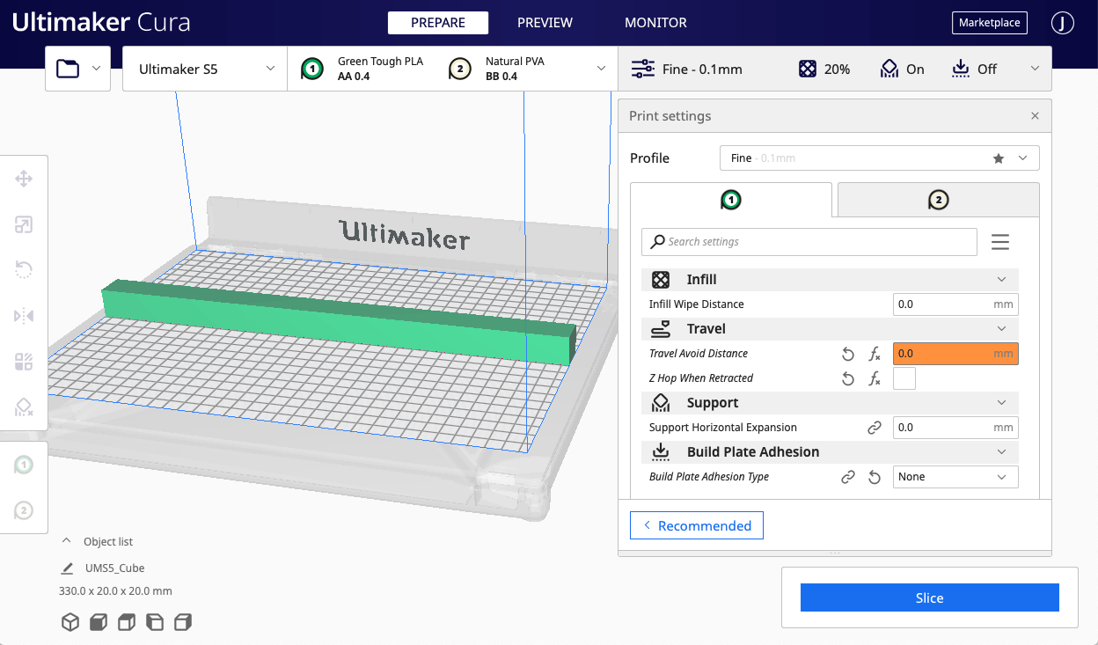
Task: Click formula icon beside Z Hop When Retracted
Action: (875, 378)
